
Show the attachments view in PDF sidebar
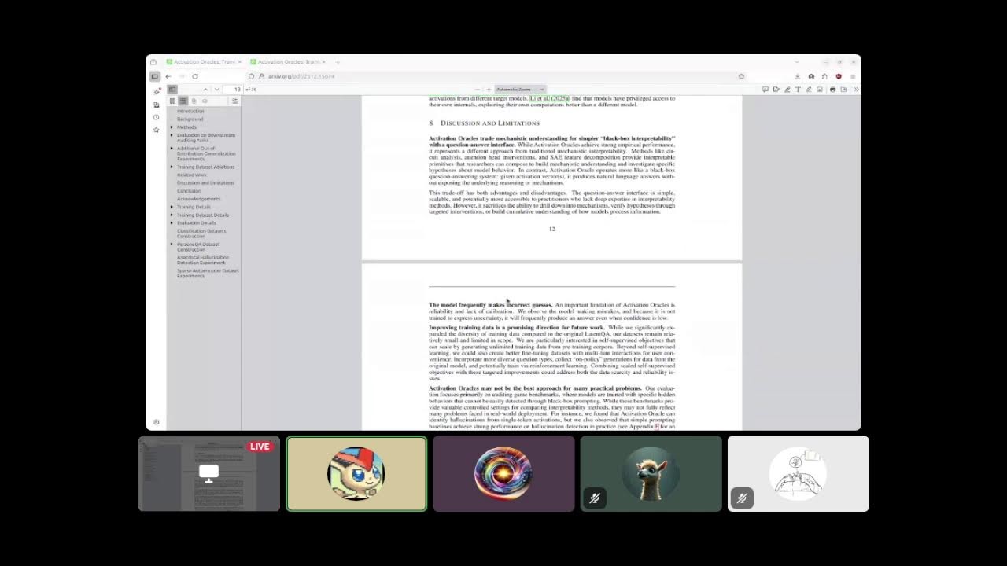[194, 101]
